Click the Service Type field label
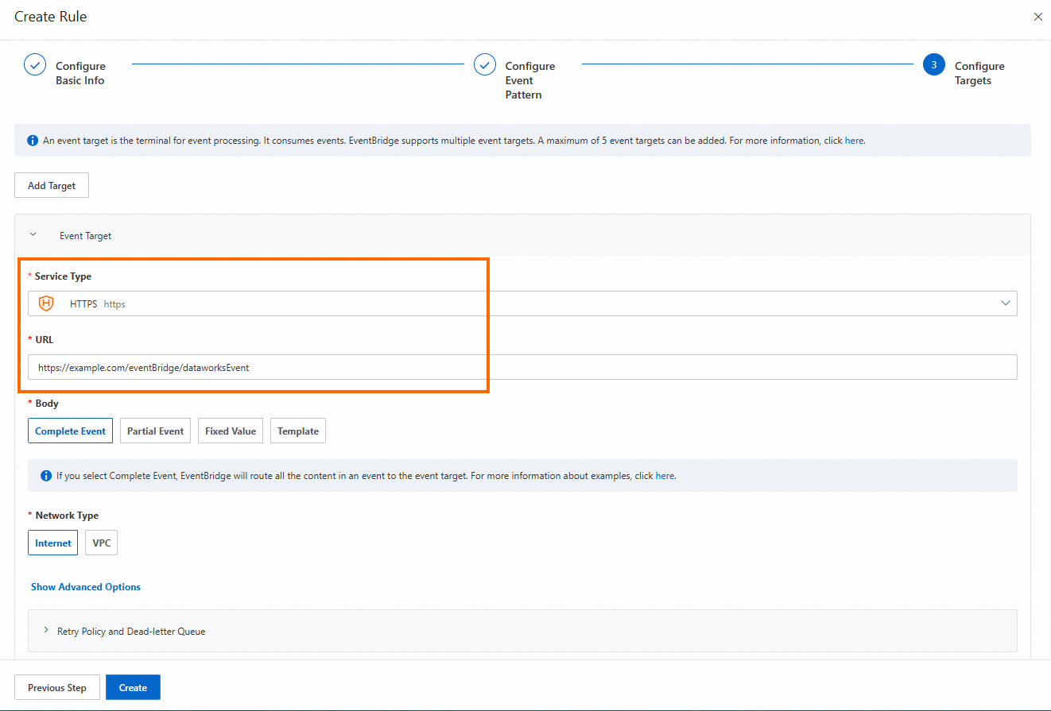Image resolution: width=1051 pixels, height=711 pixels. pyautogui.click(x=63, y=276)
